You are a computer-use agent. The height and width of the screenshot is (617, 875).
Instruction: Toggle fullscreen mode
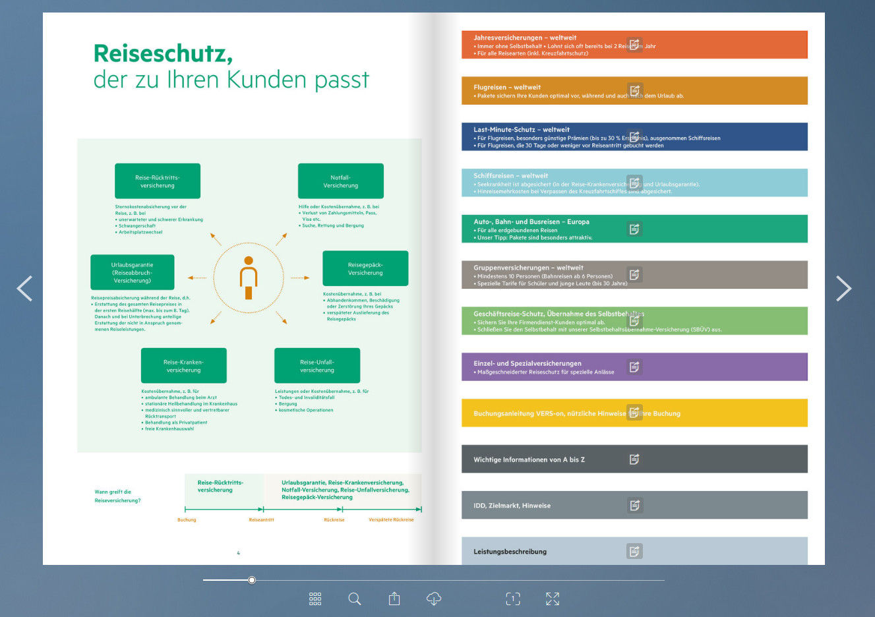553,599
